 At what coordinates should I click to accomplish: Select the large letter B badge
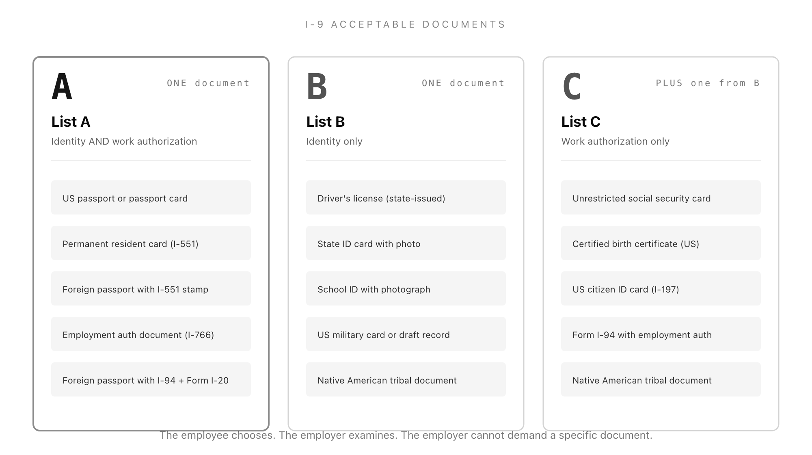click(317, 86)
